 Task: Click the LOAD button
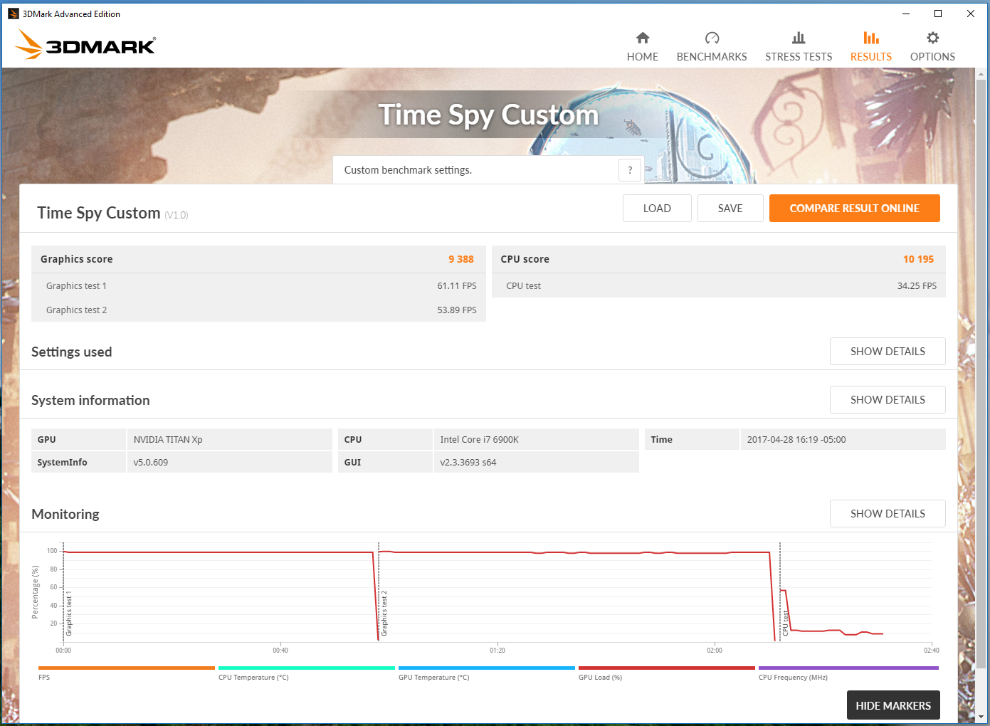coord(657,209)
